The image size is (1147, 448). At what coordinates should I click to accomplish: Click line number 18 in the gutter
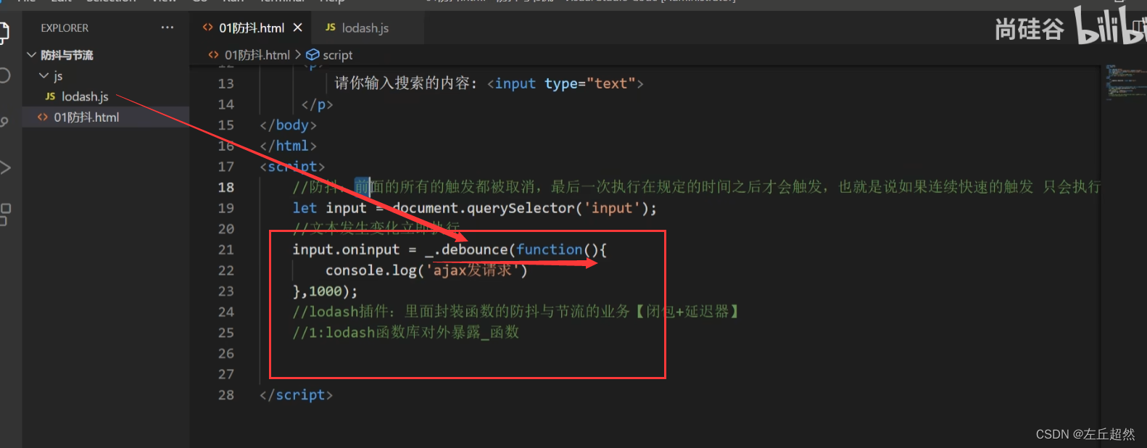(226, 187)
